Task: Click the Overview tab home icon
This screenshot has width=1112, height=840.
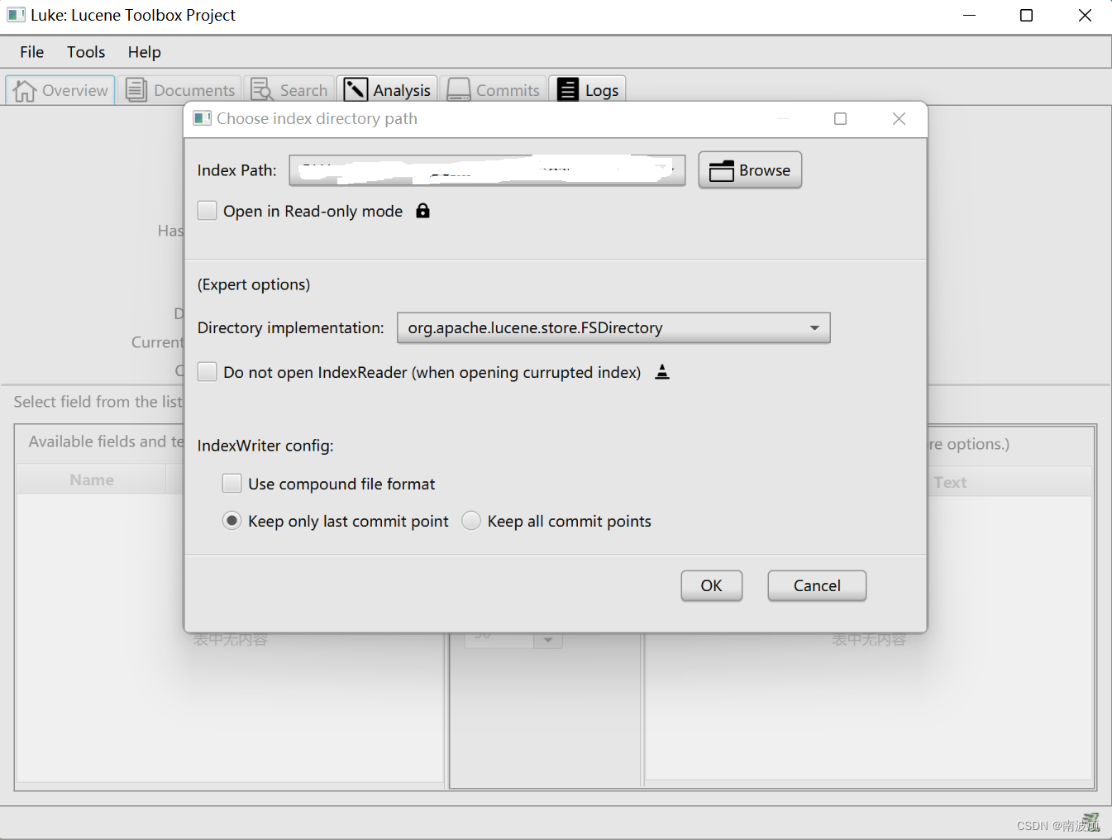Action: click(x=25, y=91)
